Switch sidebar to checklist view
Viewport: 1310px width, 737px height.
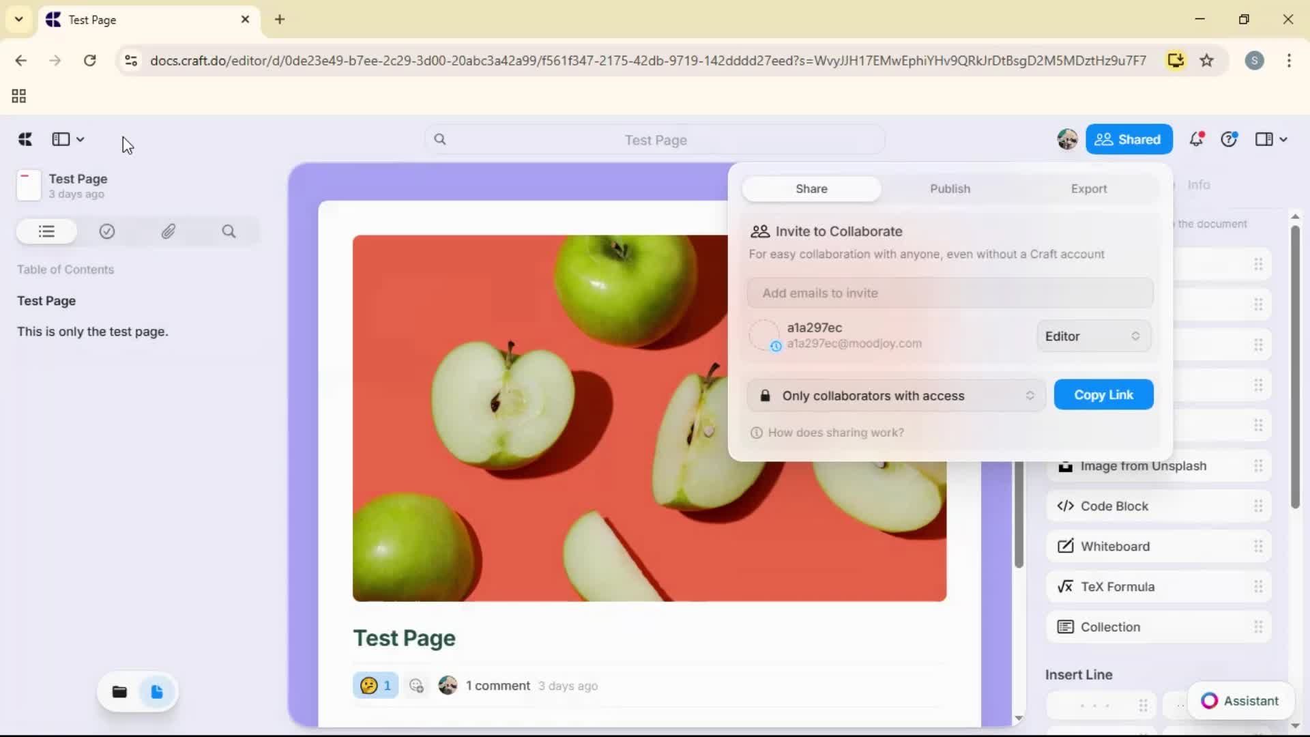pos(106,231)
